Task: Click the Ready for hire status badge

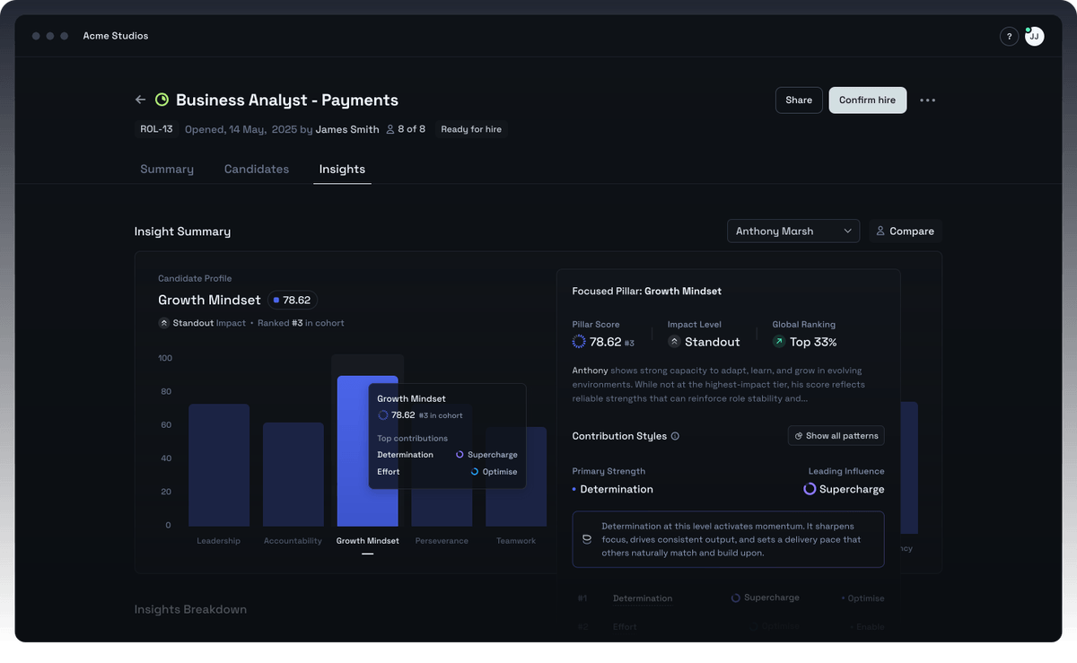Action: [471, 129]
